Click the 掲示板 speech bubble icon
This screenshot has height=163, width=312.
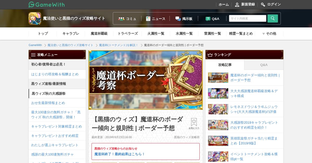point(178,19)
